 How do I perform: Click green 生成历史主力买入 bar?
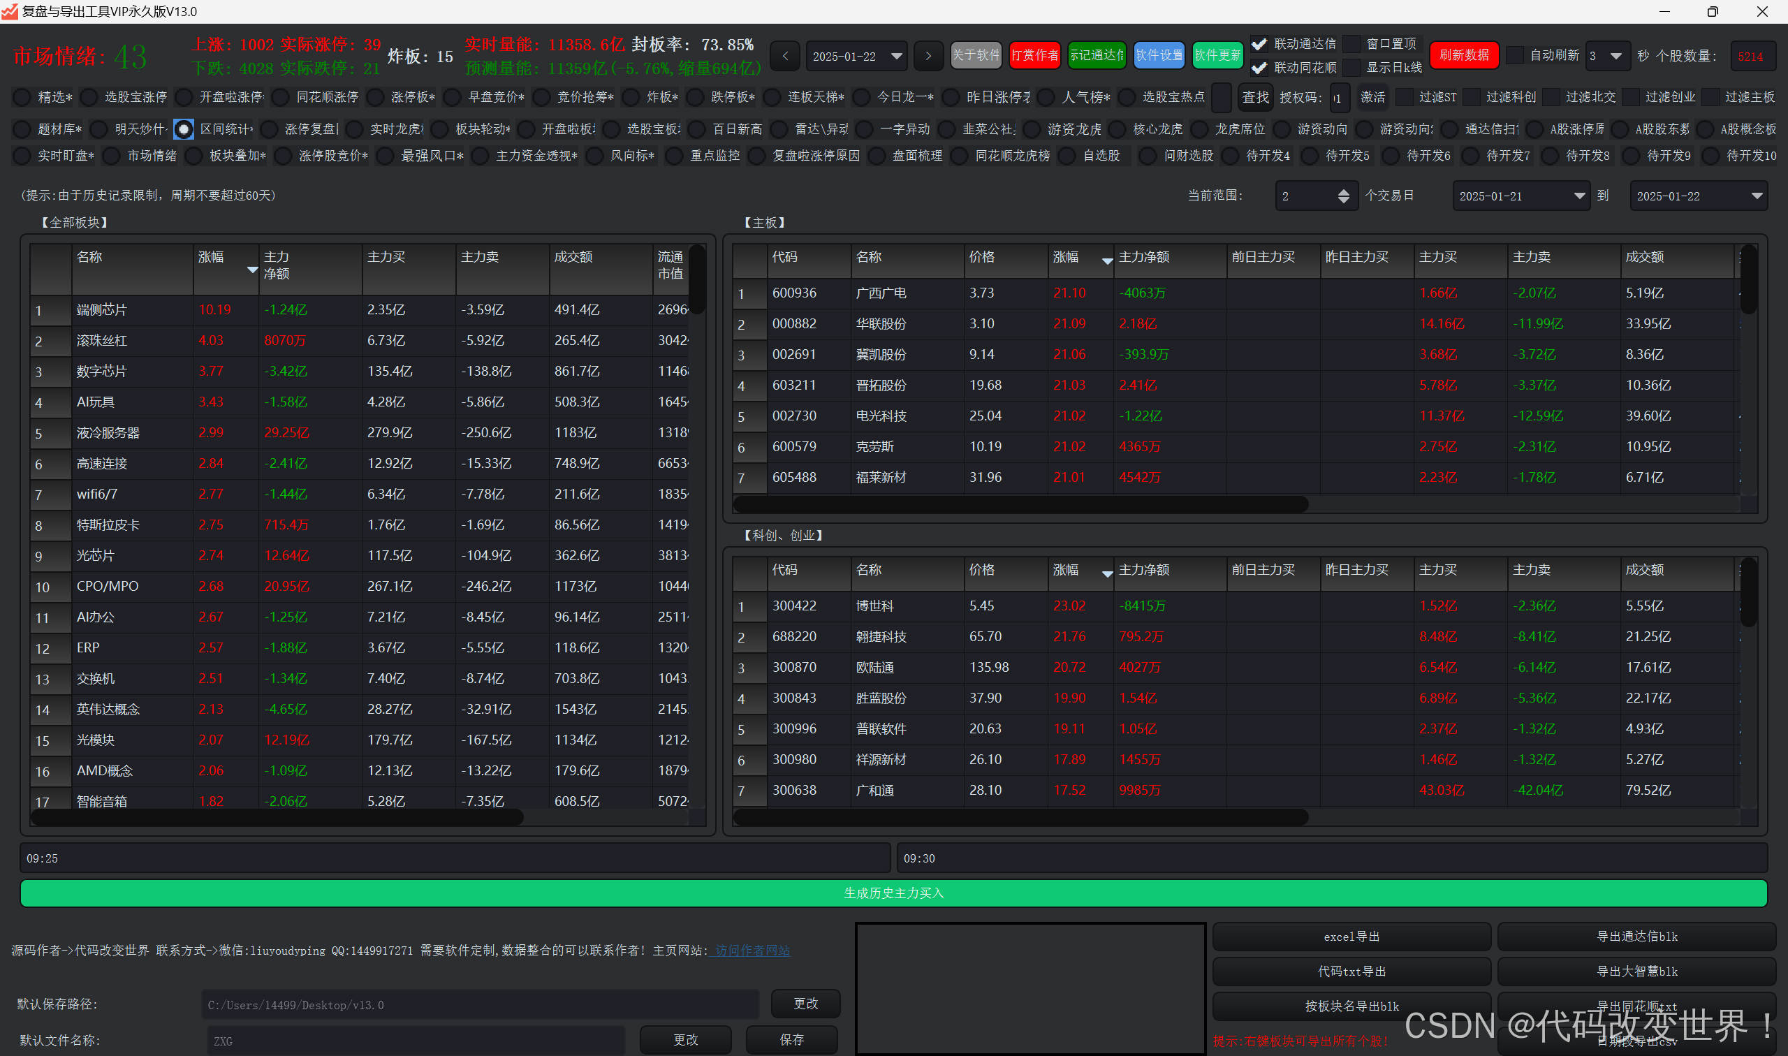pyautogui.click(x=893, y=893)
